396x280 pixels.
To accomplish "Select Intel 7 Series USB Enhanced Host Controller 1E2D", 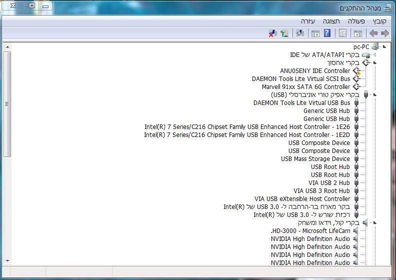I will coord(247,135).
